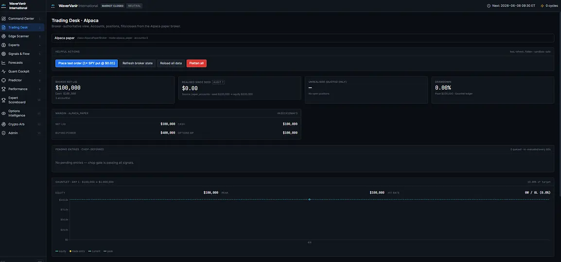Screen dimensions: 561x262
Task: Click the WaverVanir logo in sidebar
Action: click(x=3, y=6)
